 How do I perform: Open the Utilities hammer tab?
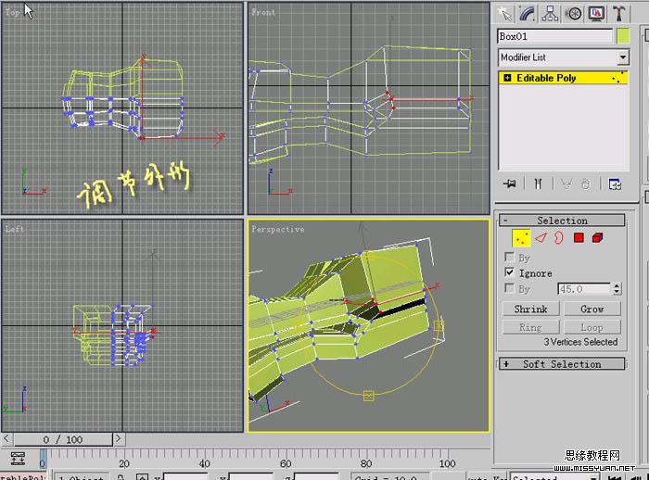tap(618, 14)
